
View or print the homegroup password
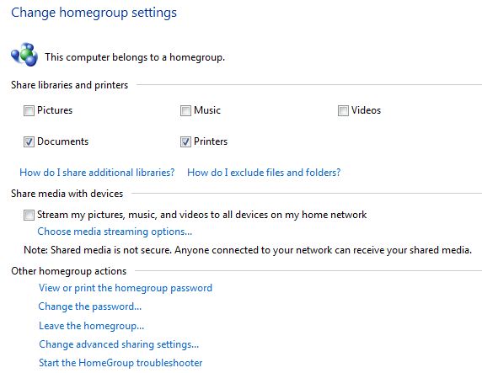point(126,288)
